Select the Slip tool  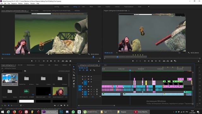74,78
